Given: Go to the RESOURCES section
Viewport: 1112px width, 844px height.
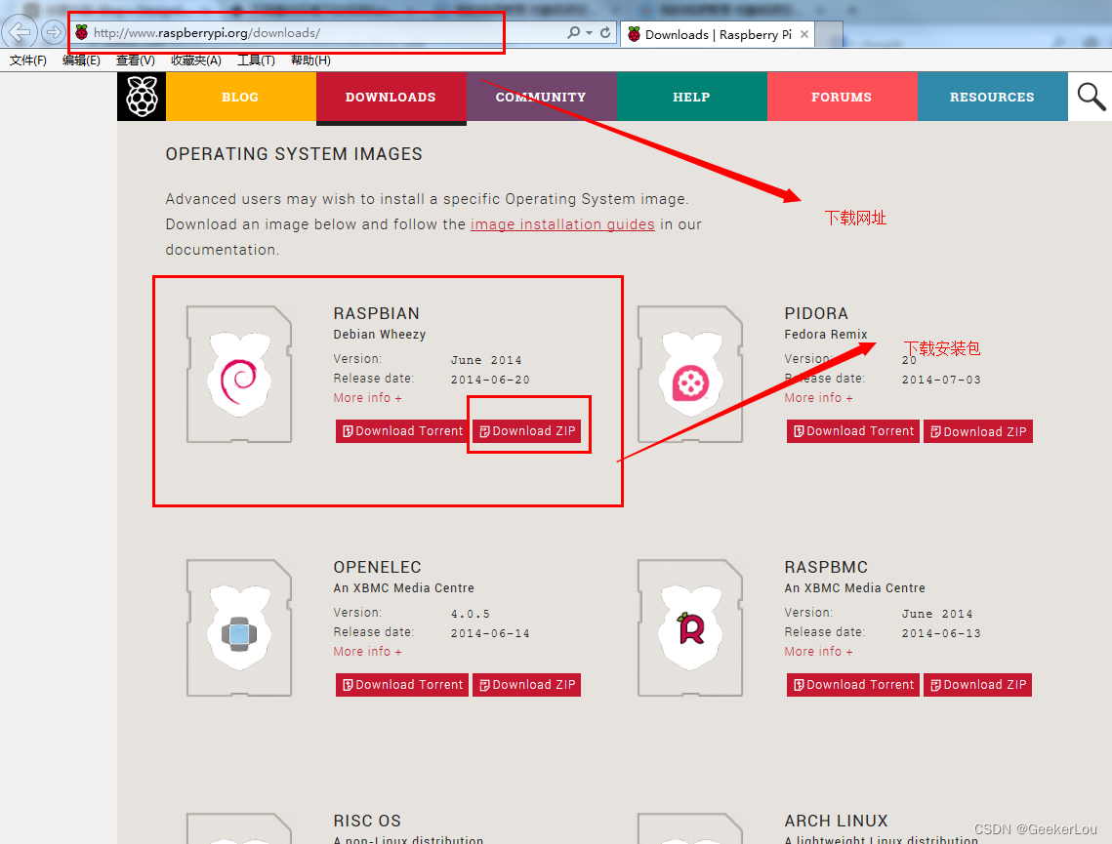Looking at the screenshot, I should coord(992,98).
